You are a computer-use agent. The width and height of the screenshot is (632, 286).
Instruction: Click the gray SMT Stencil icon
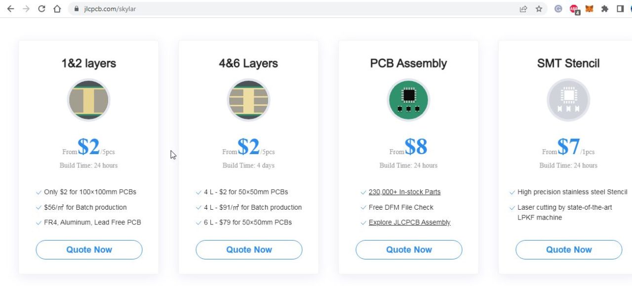pos(568,100)
